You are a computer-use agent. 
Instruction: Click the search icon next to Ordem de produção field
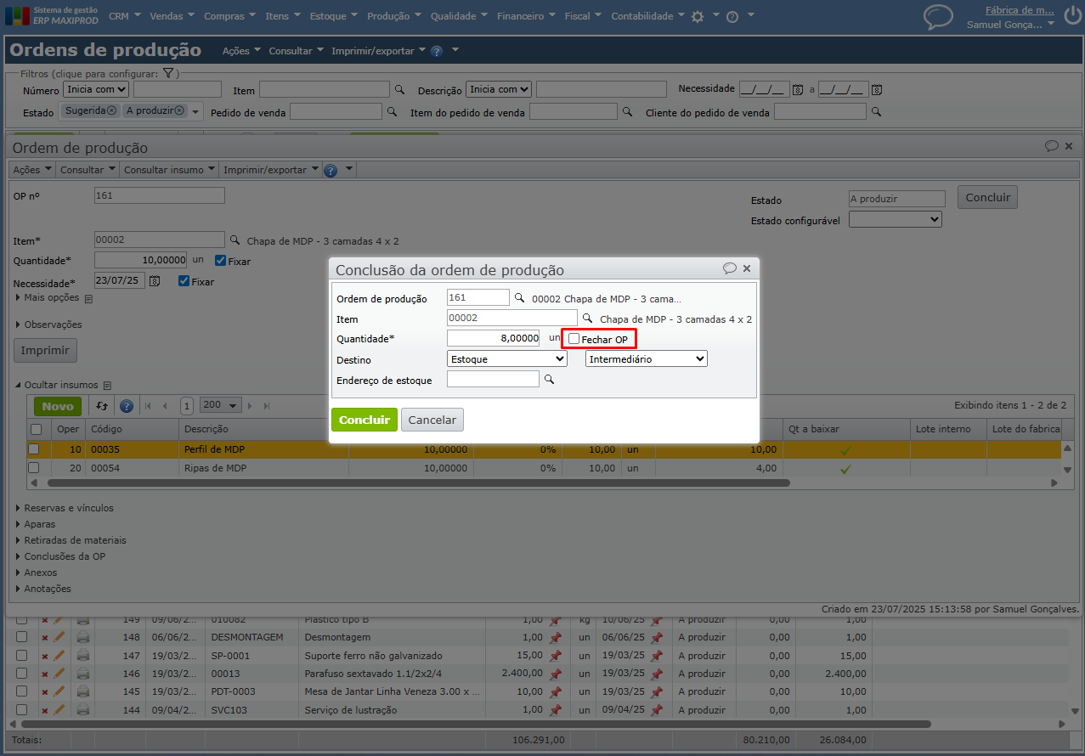[x=519, y=298]
